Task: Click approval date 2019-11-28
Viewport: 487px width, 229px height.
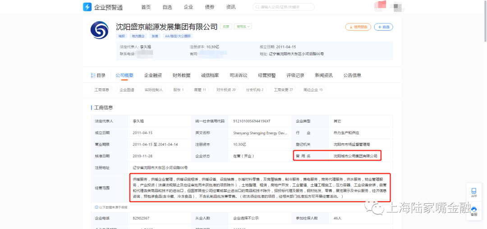Action: tap(142, 156)
